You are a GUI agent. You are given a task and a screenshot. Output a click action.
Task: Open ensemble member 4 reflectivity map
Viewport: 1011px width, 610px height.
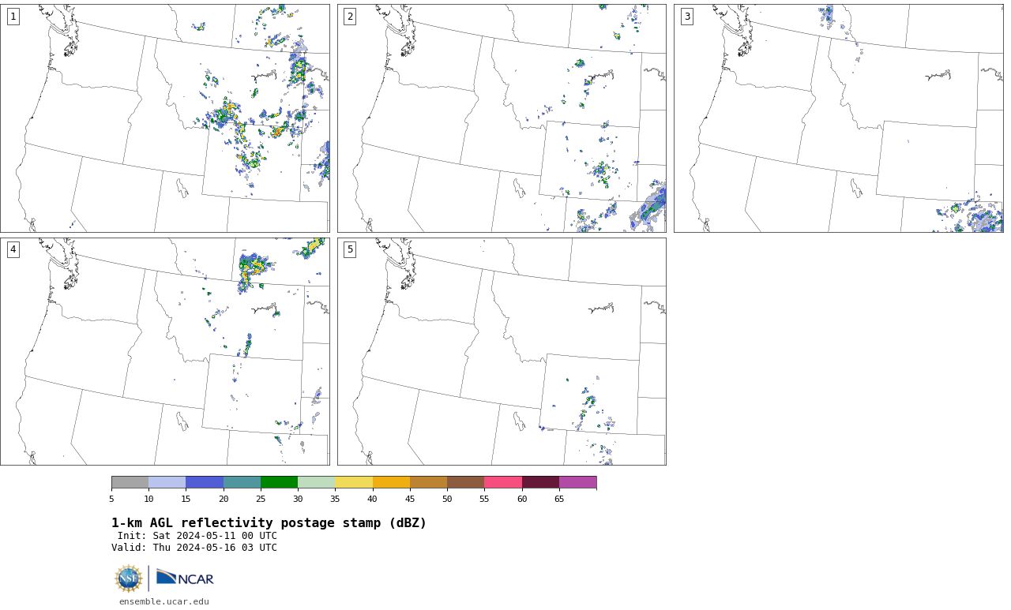point(165,352)
